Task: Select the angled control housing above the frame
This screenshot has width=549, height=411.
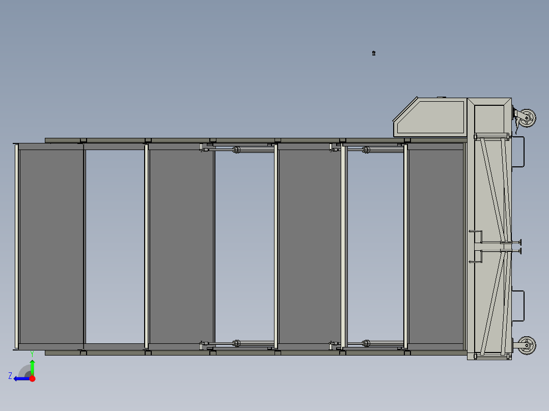Action: pyautogui.click(x=430, y=118)
